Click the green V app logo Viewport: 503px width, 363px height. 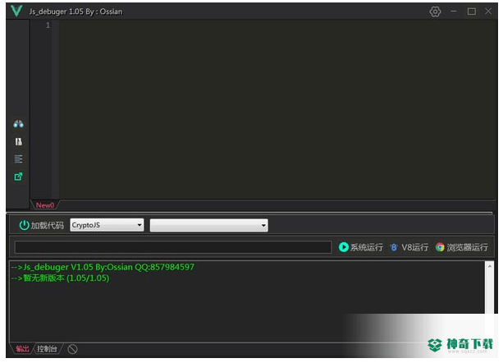[16, 11]
